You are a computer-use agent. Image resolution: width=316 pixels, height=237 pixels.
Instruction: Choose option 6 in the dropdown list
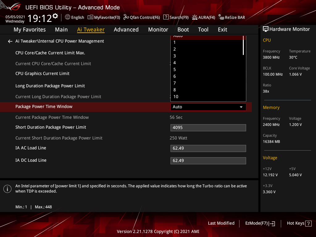point(207,77)
